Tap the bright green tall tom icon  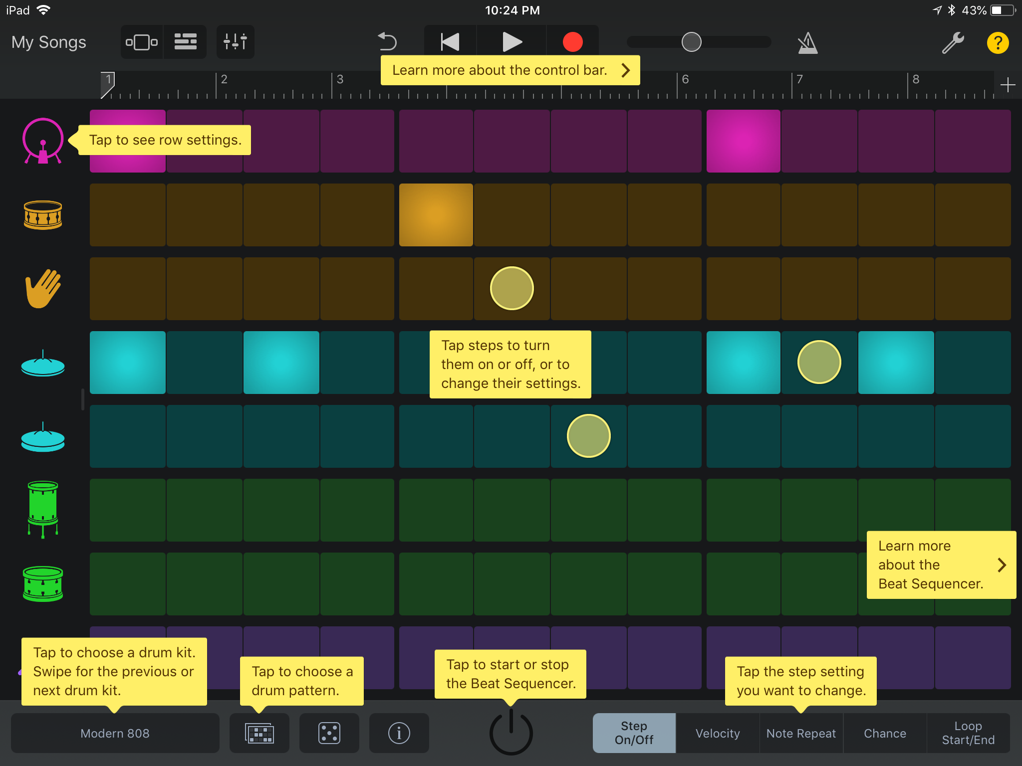[43, 510]
